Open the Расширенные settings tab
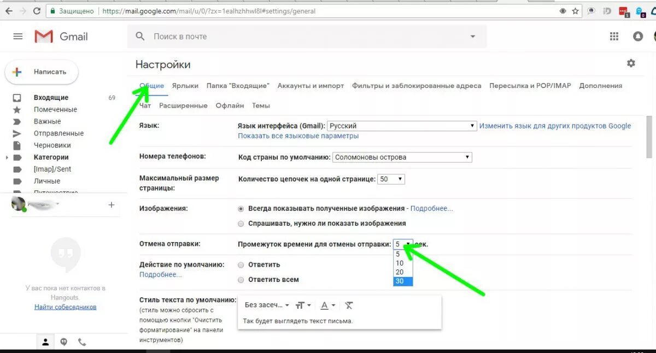This screenshot has height=353, width=656. [x=183, y=105]
